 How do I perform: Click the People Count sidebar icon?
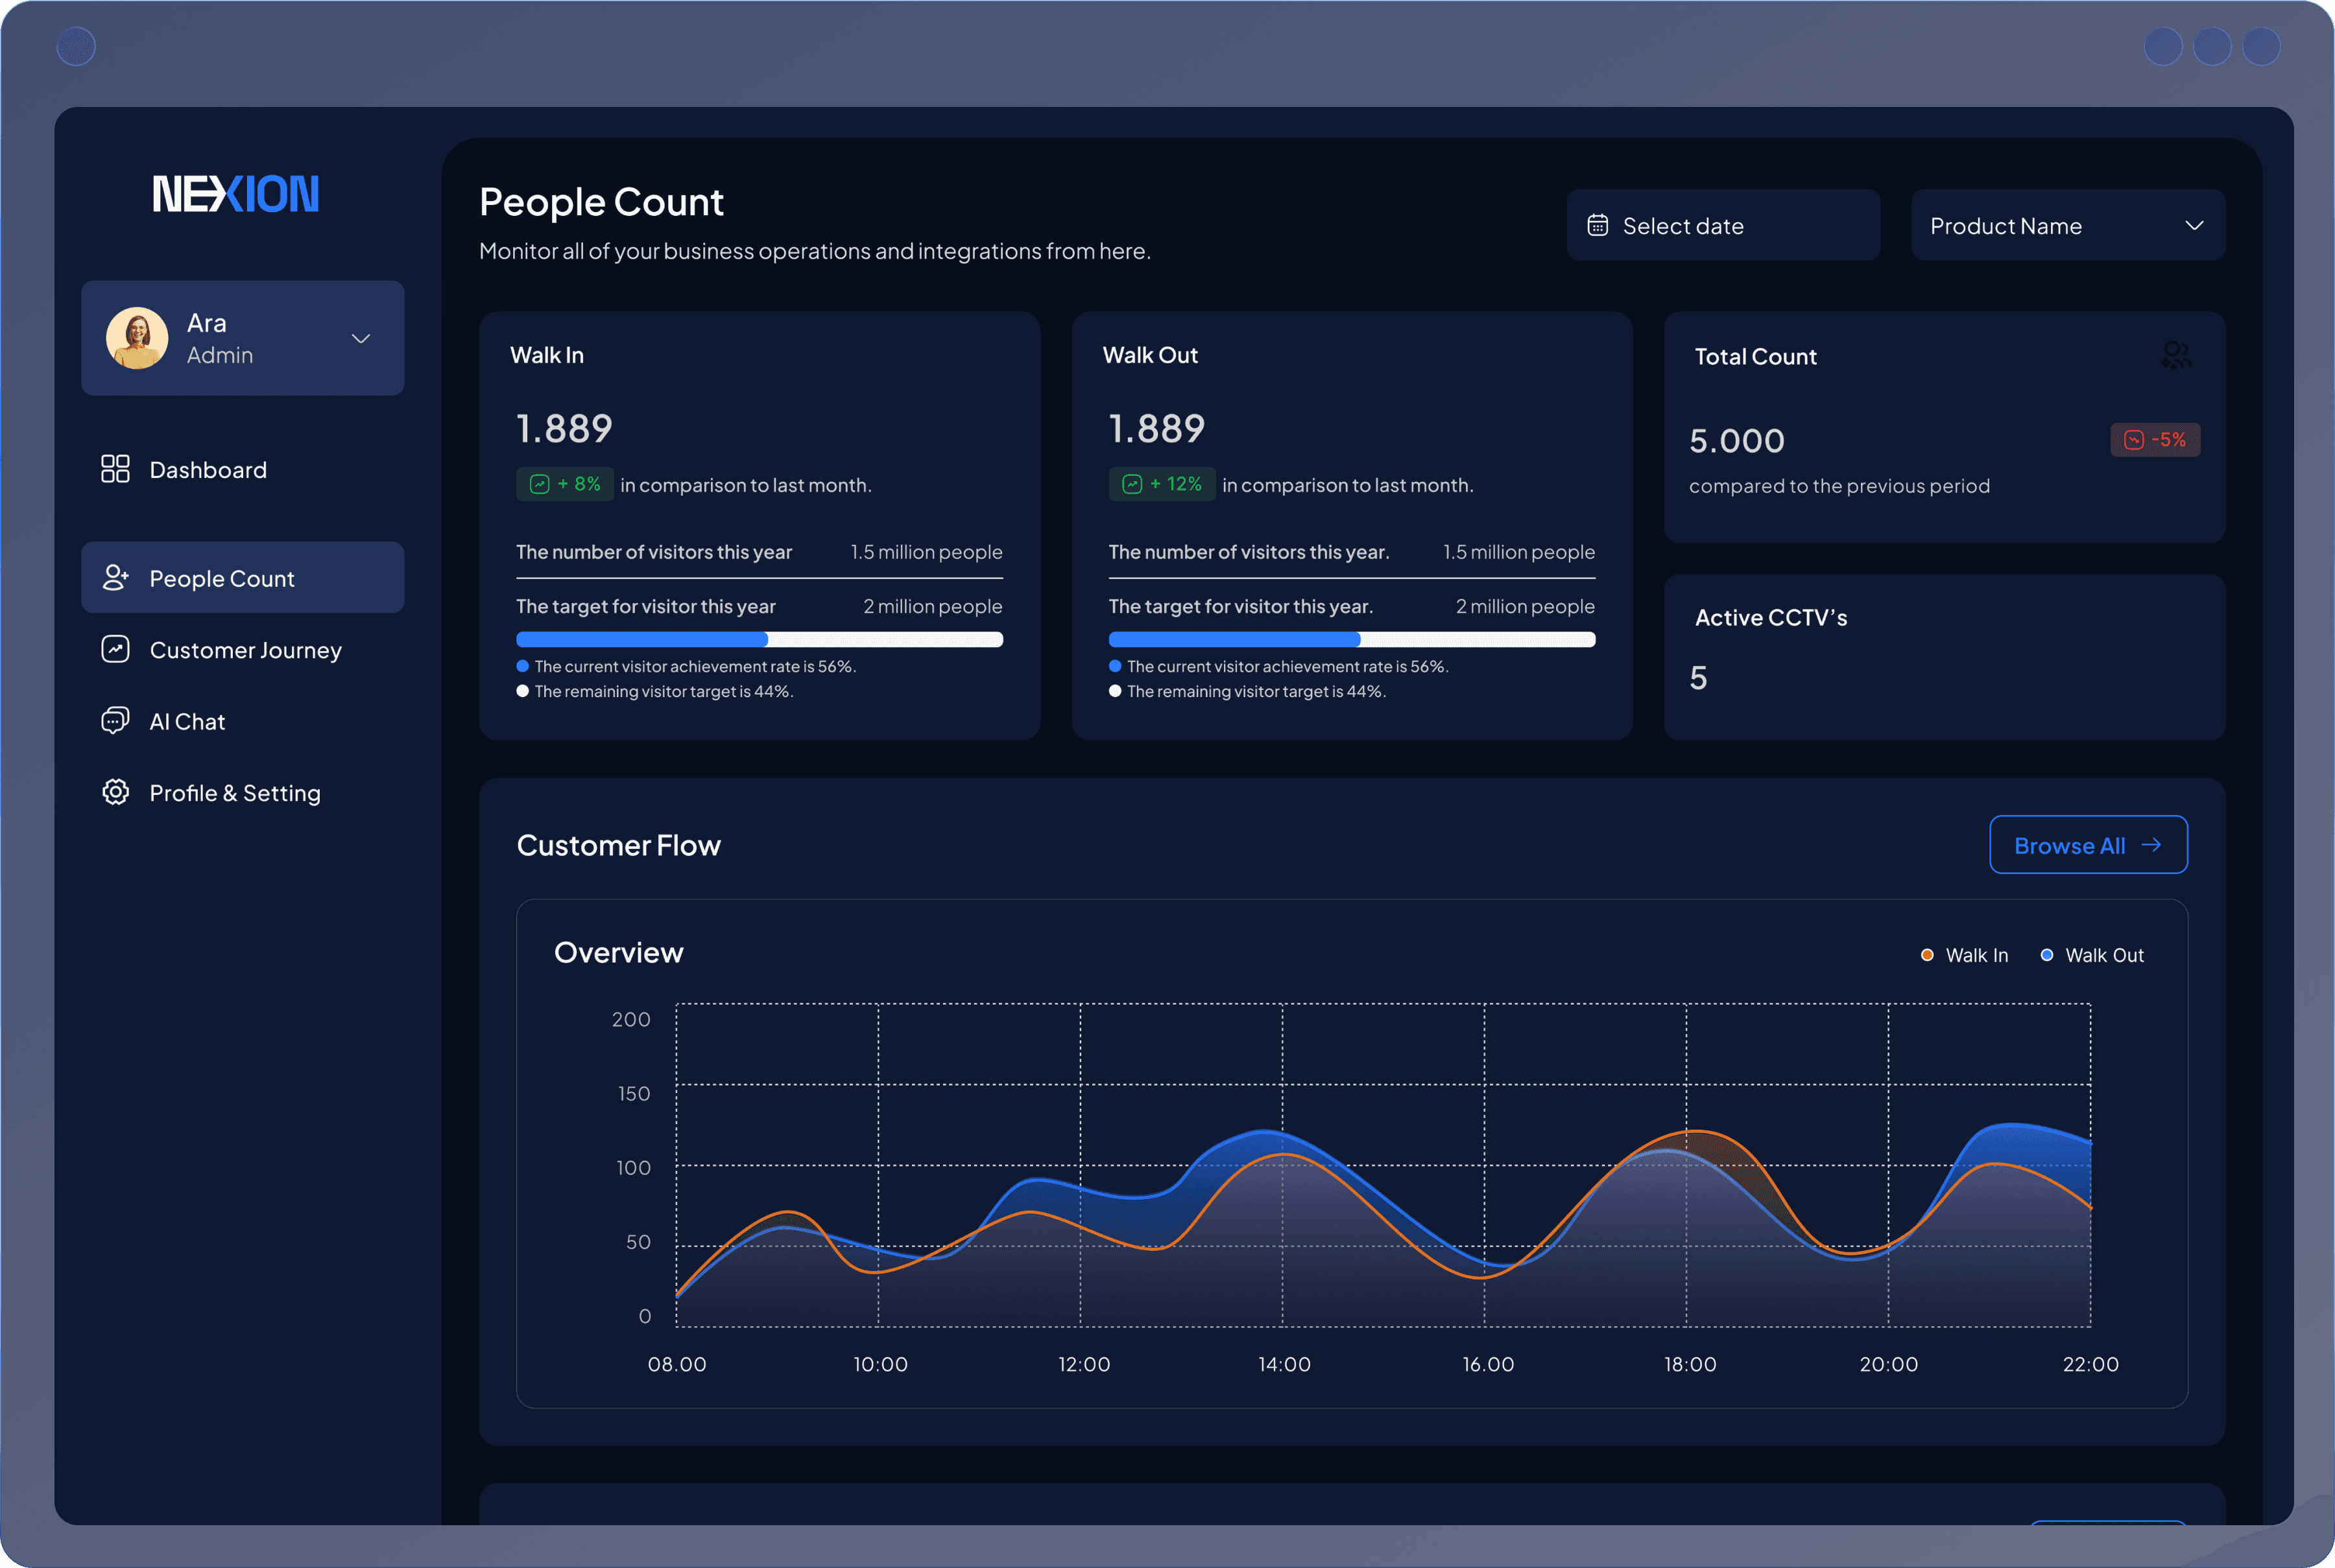tap(115, 577)
